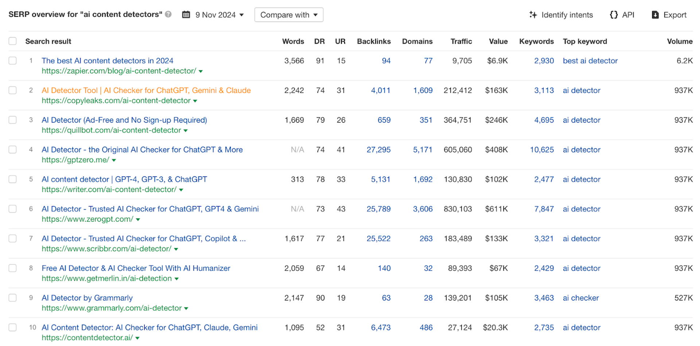The height and width of the screenshot is (346, 700).
Task: Expand the arrow next to scribbr.com URL
Action: pos(176,249)
